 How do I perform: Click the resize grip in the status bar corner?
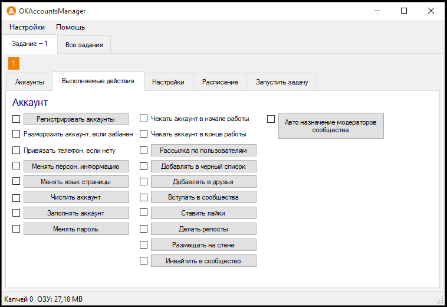coord(440,300)
